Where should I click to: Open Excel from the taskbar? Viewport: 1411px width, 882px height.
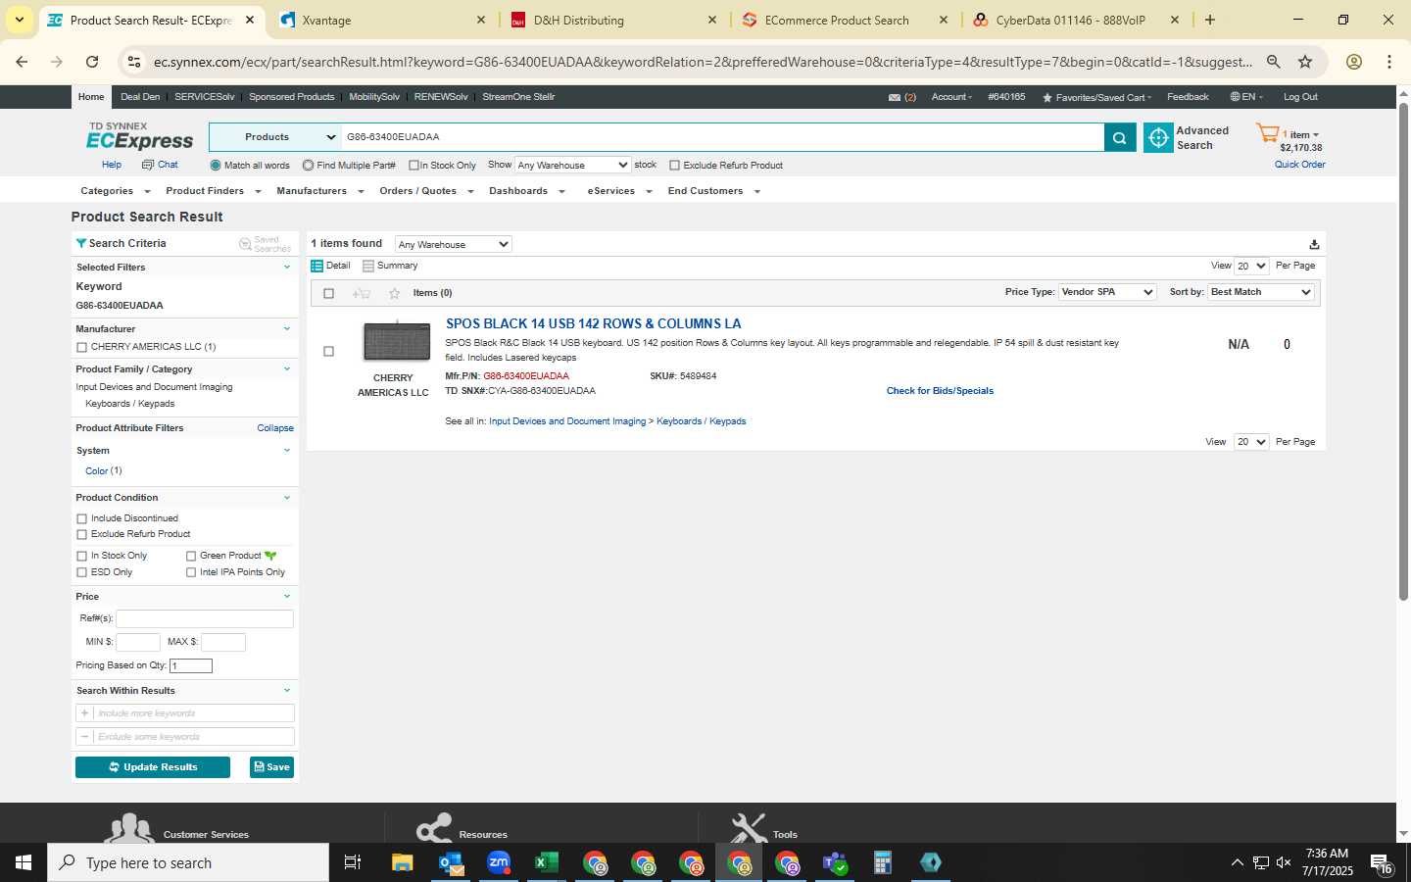click(x=546, y=862)
